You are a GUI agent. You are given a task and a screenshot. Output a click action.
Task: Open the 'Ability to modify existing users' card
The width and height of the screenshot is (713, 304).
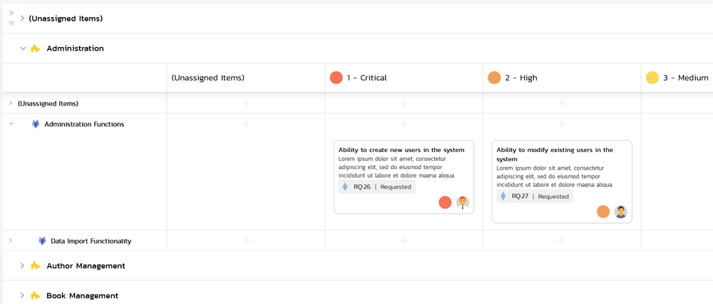tap(555, 150)
